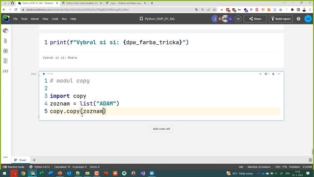
Task: Switch to copy Shallow and deep copy tab
Action: [126, 3]
